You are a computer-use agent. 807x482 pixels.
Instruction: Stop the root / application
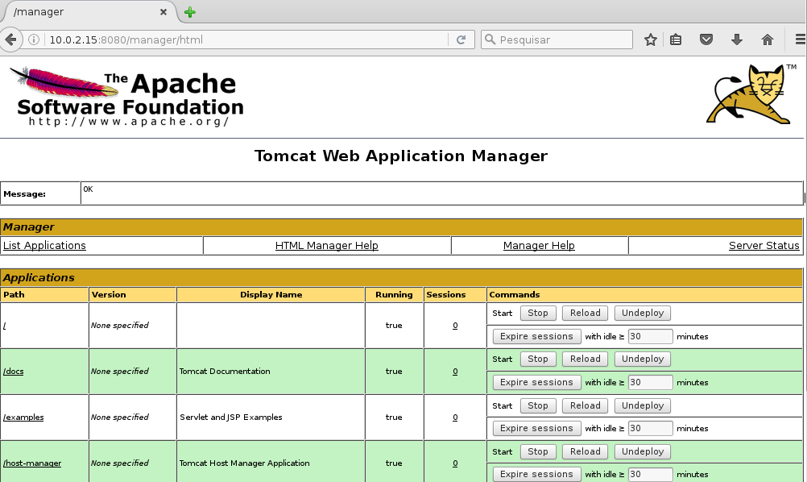pos(538,313)
